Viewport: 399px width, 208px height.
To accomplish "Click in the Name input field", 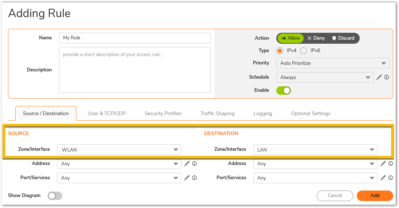I will pos(135,38).
